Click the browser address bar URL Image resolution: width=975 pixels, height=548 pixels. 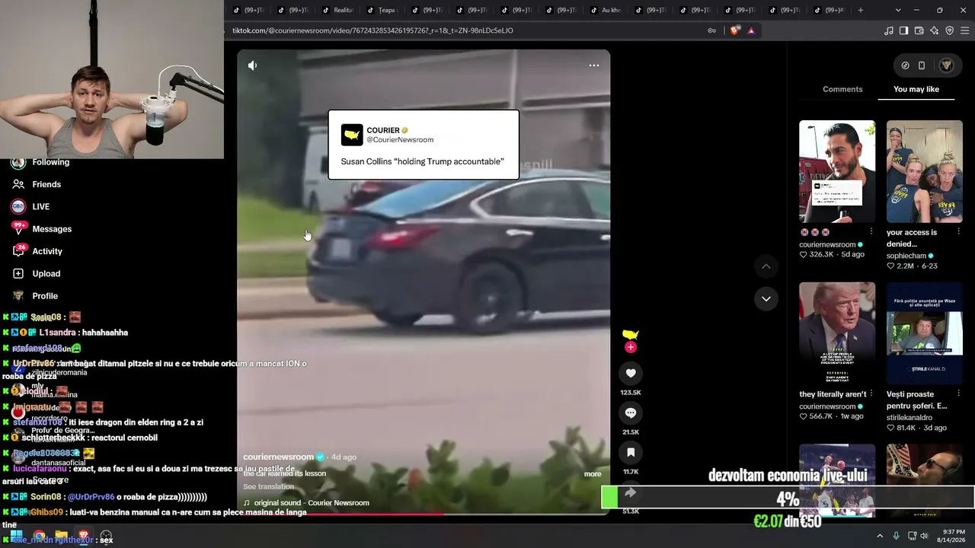tap(372, 30)
